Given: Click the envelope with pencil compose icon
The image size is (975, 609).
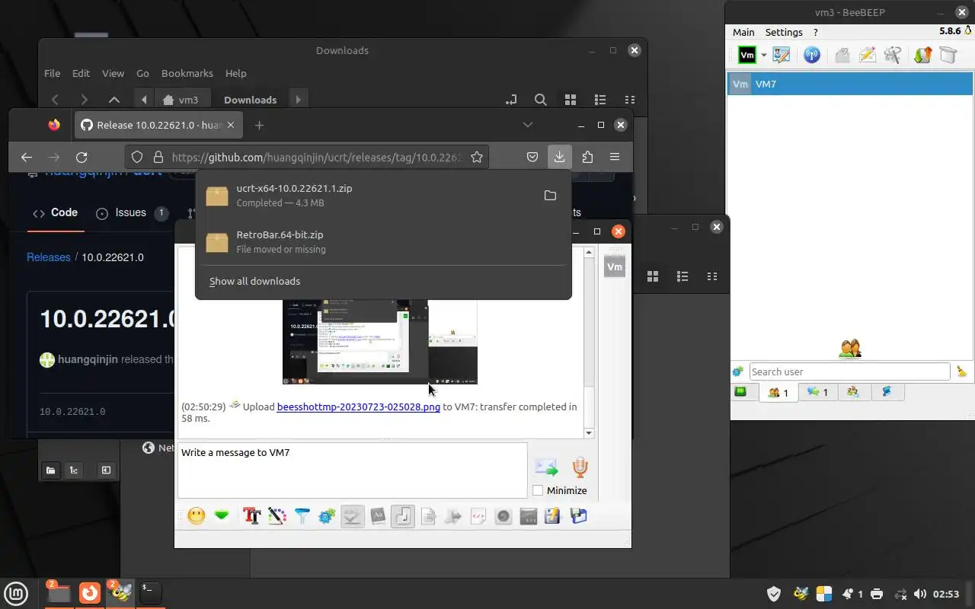Looking at the screenshot, I should point(868,55).
